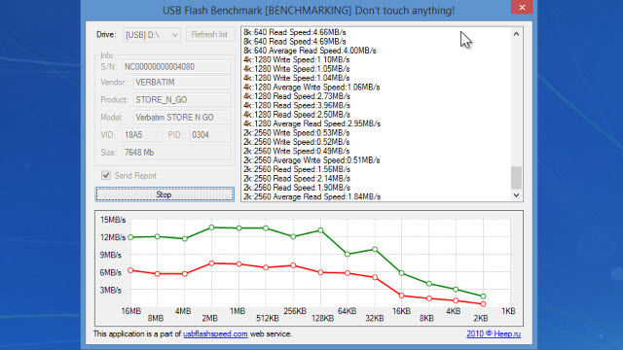Select log line 2k:2560 Average Write Speed:0.51MB/s

pos(311,159)
